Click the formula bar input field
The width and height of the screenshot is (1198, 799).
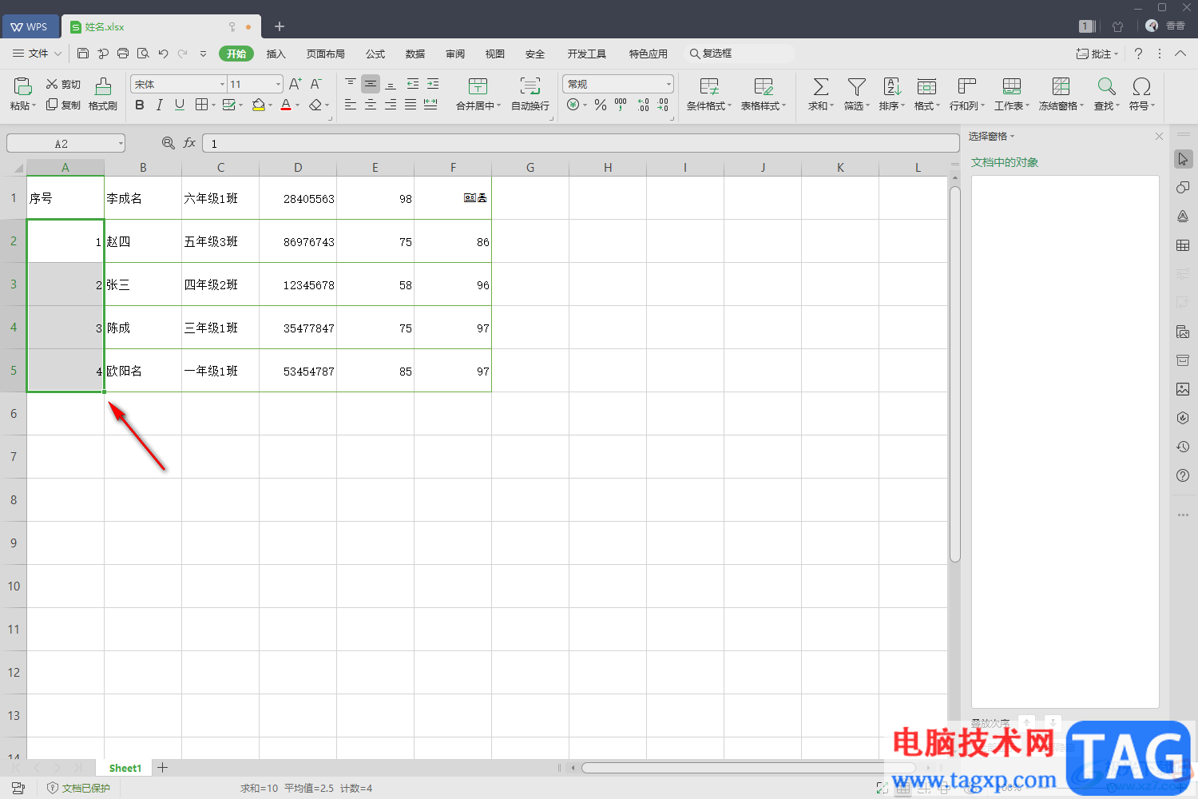pyautogui.click(x=581, y=143)
